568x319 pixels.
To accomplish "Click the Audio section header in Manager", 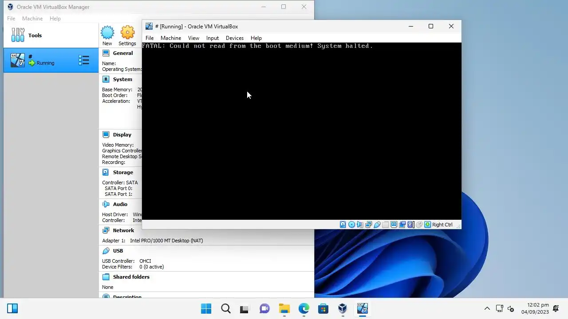I will click(x=120, y=204).
